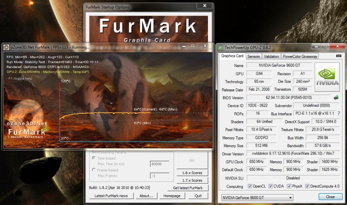Viewport: 347px width, 205px height.
Task: Select the Time-based radio button
Action: pyautogui.click(x=94, y=158)
